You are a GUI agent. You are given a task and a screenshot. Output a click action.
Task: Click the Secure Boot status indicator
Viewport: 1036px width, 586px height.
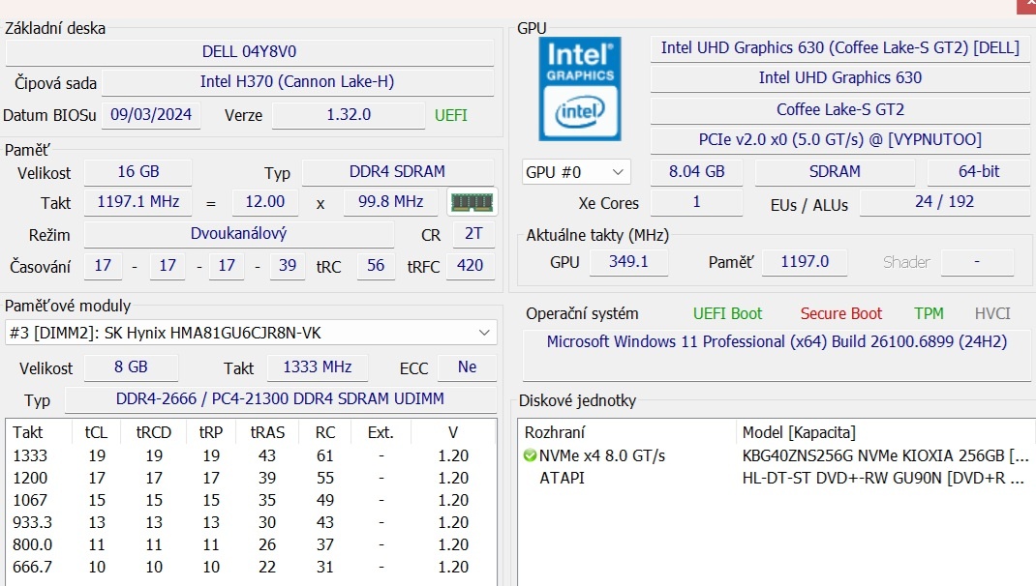[840, 313]
